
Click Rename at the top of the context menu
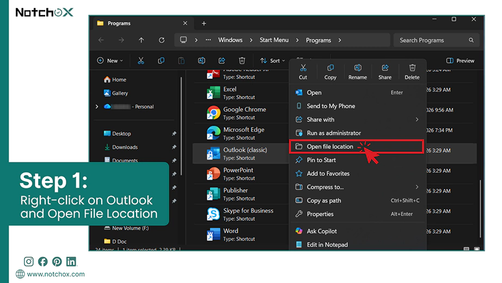coord(358,72)
